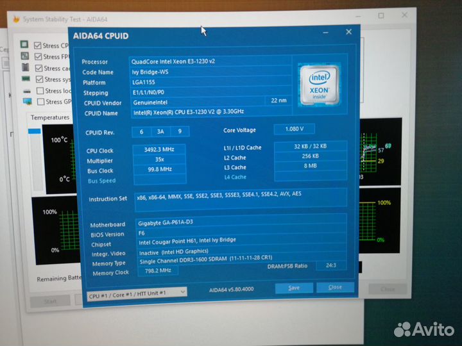Click the blue temperature color indicator
Screen dimensions: 462x346
coord(35,131)
